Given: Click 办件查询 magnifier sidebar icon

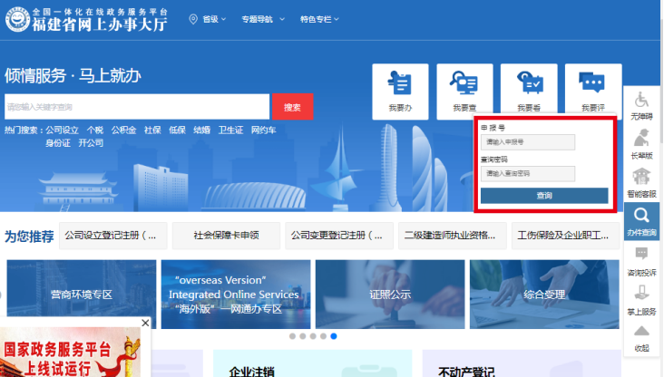Looking at the screenshot, I should (x=641, y=221).
